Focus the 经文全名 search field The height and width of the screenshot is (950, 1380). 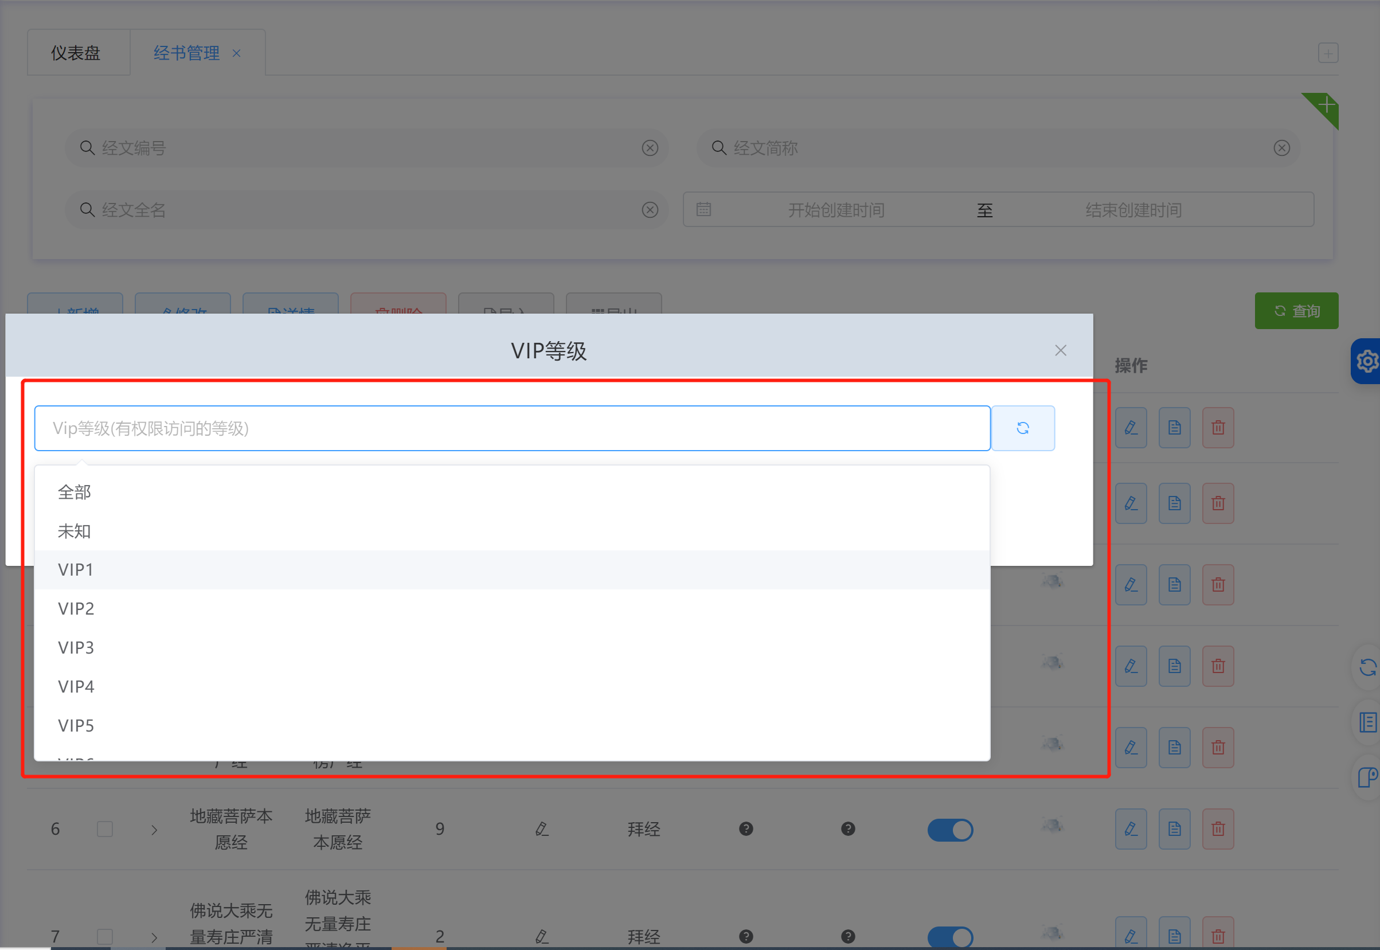[366, 209]
